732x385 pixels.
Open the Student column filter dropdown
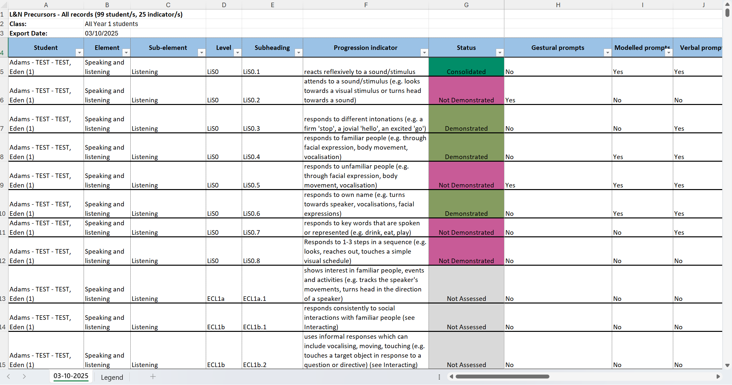coord(79,53)
